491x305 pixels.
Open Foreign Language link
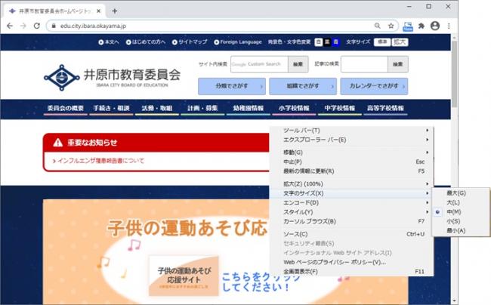[238, 42]
